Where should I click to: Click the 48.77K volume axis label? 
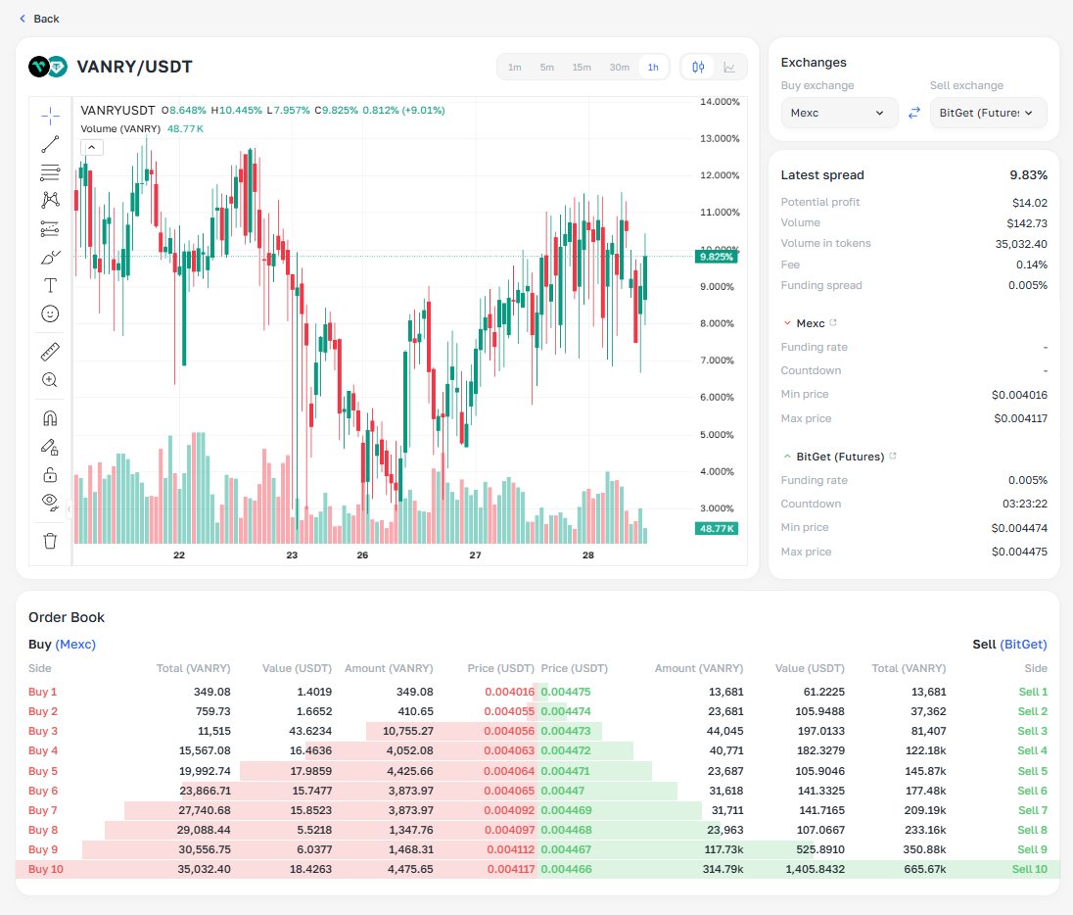tap(717, 529)
